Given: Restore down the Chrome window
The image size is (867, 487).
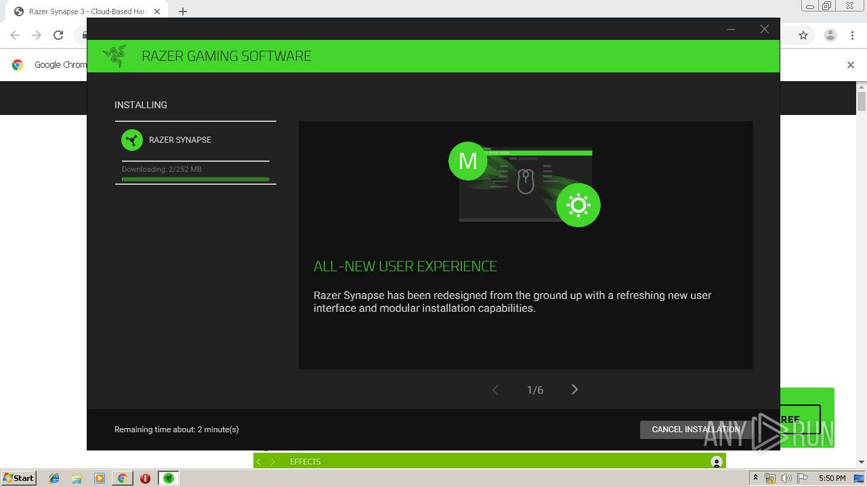Looking at the screenshot, I should 826,5.
